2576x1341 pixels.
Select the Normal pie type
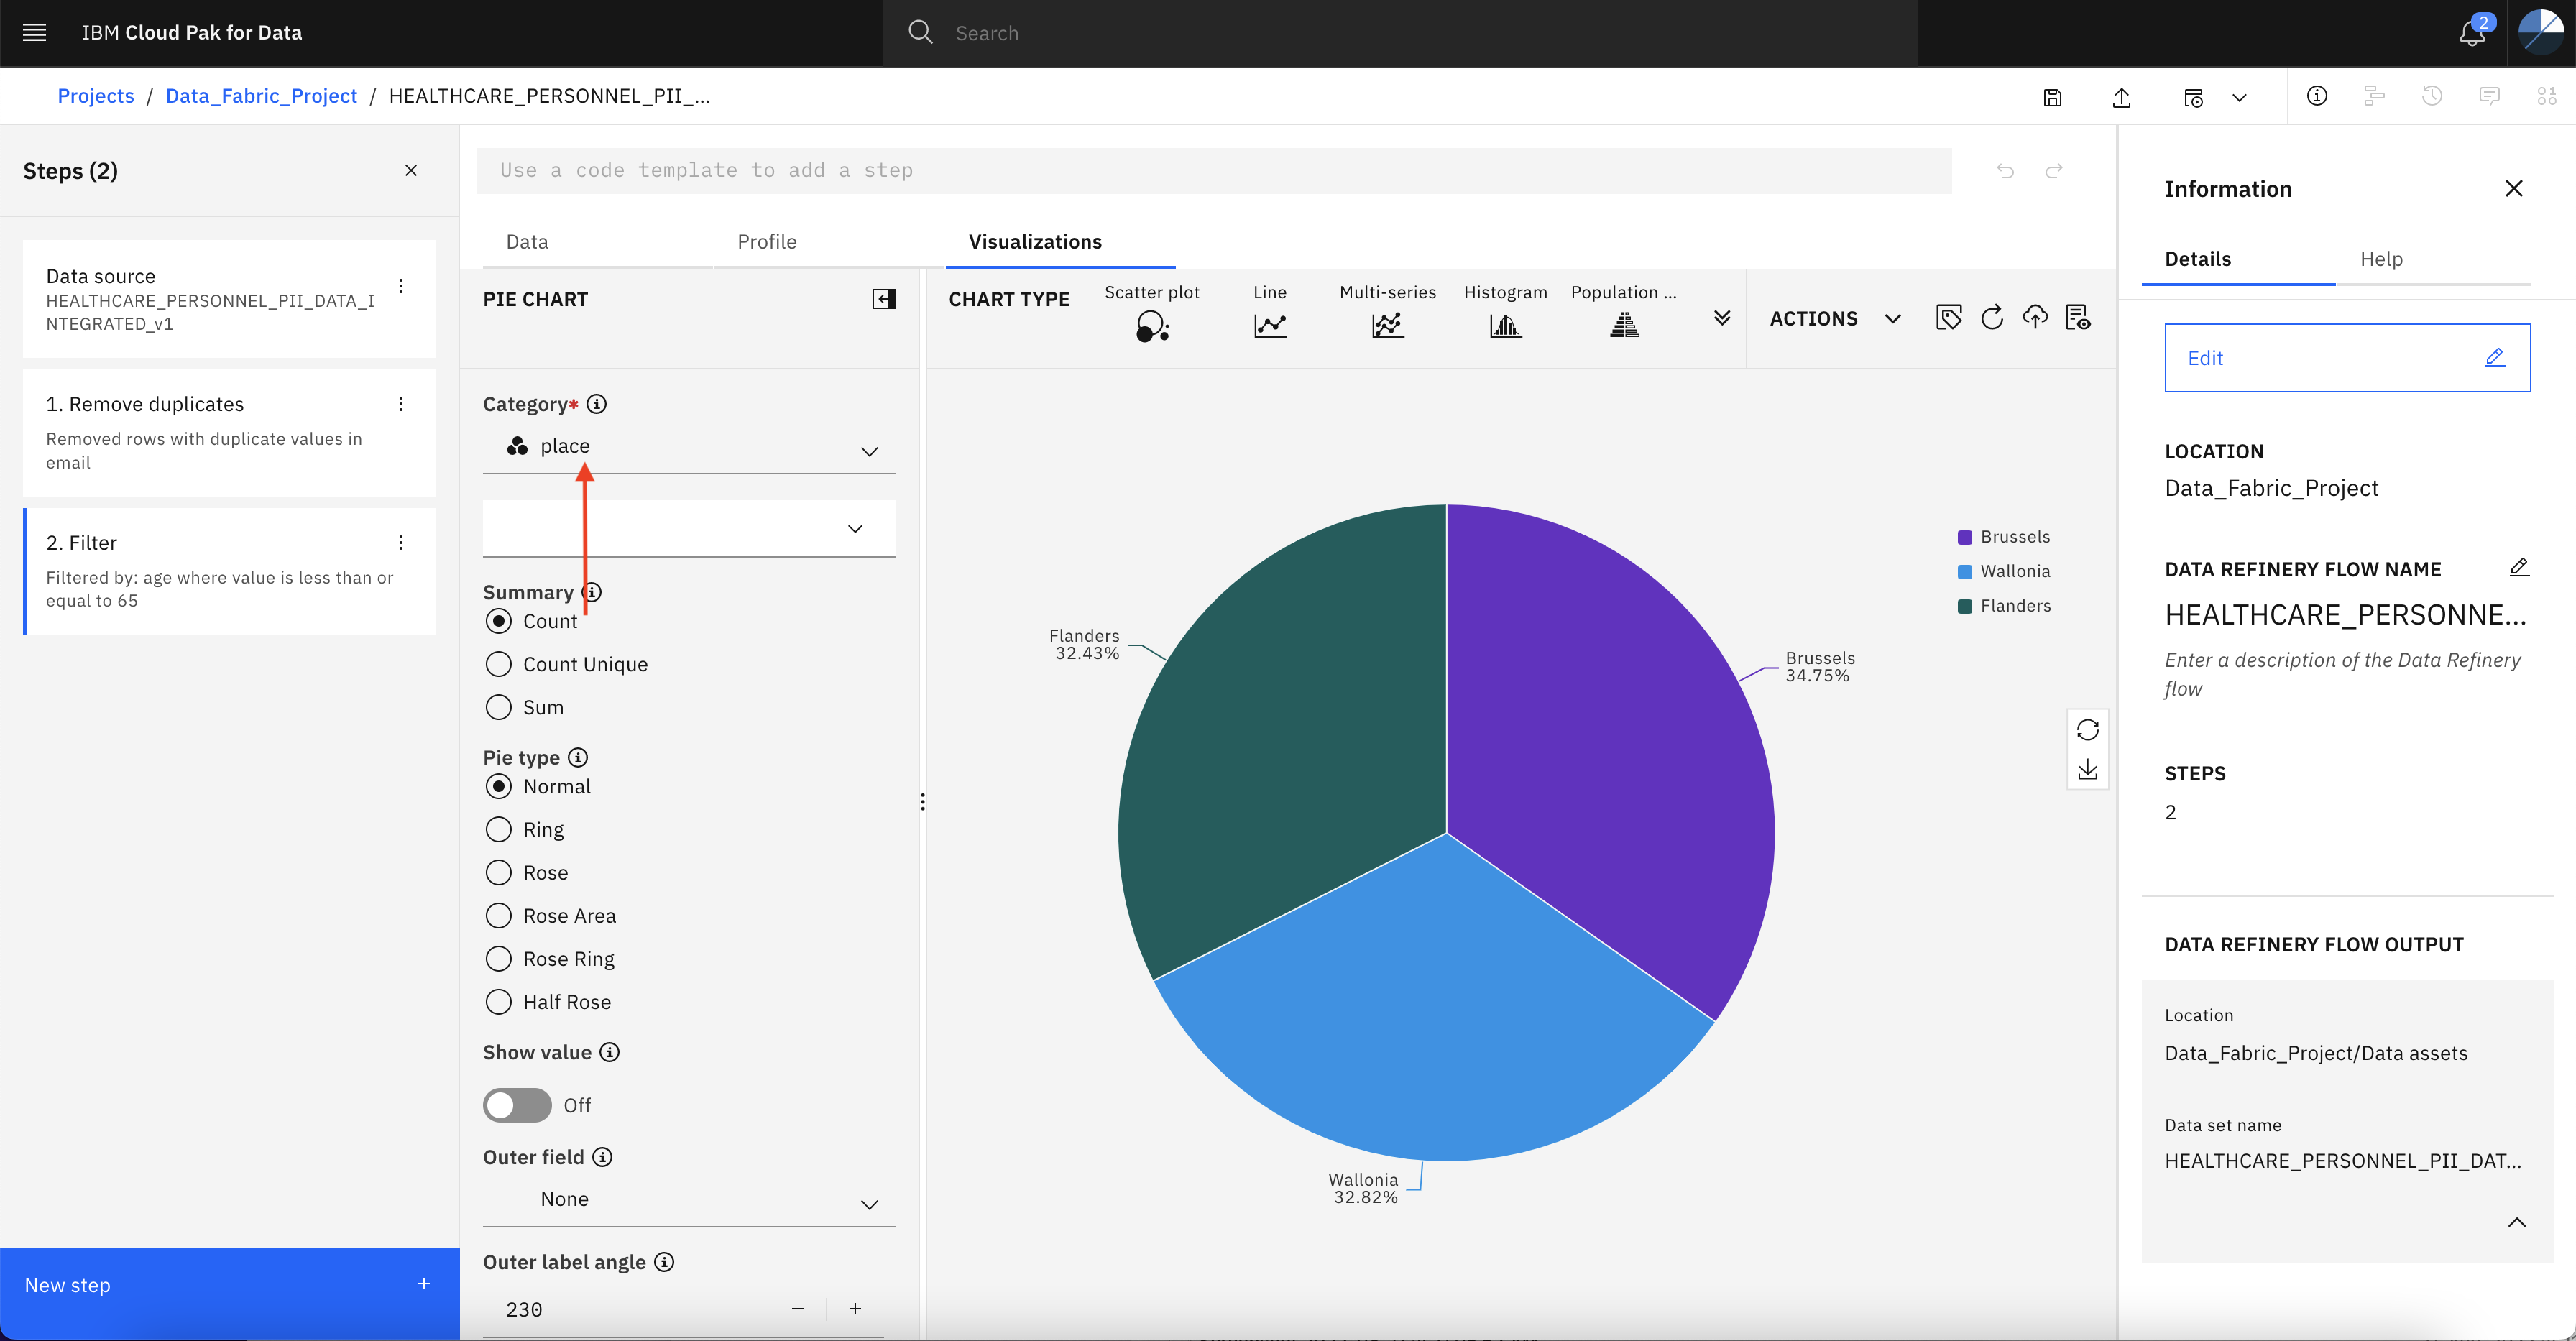(498, 786)
